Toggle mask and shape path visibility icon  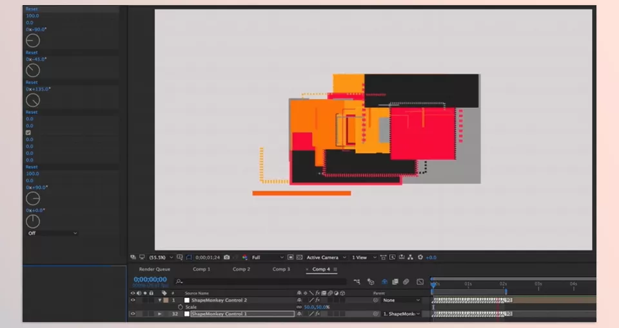(189, 257)
